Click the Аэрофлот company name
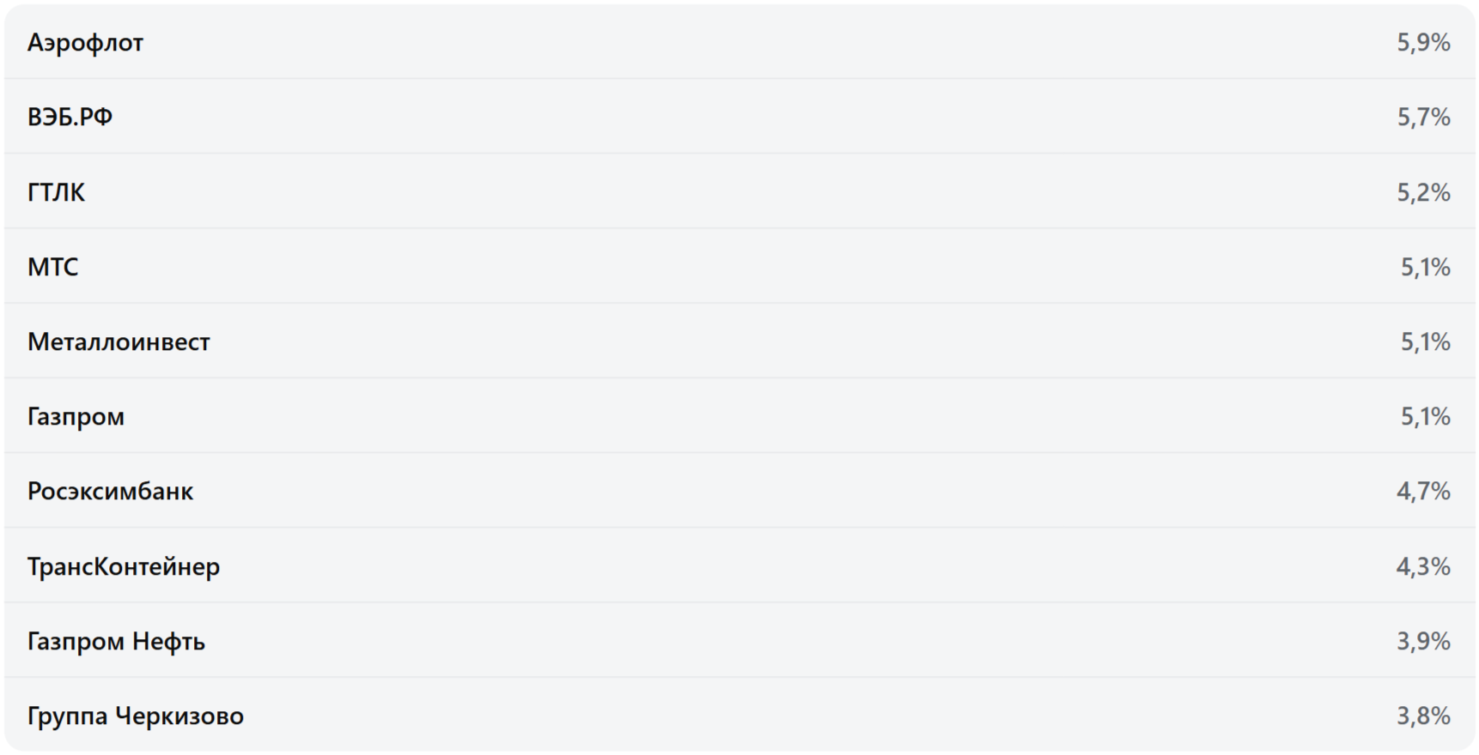 click(x=85, y=42)
